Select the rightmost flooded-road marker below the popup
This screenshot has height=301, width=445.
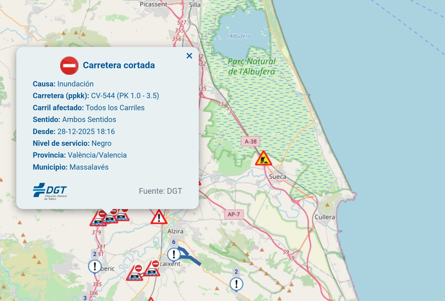click(122, 215)
